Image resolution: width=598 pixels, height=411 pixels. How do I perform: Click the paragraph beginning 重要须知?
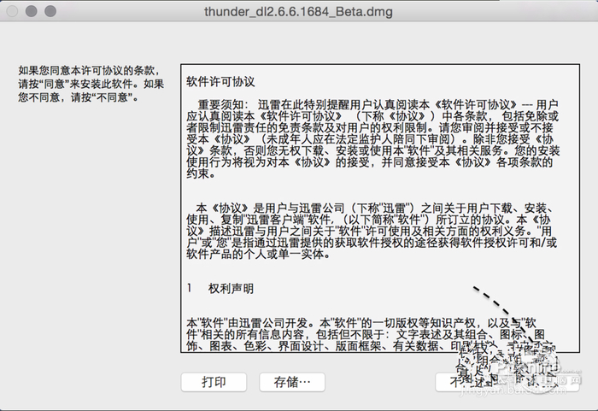373,139
